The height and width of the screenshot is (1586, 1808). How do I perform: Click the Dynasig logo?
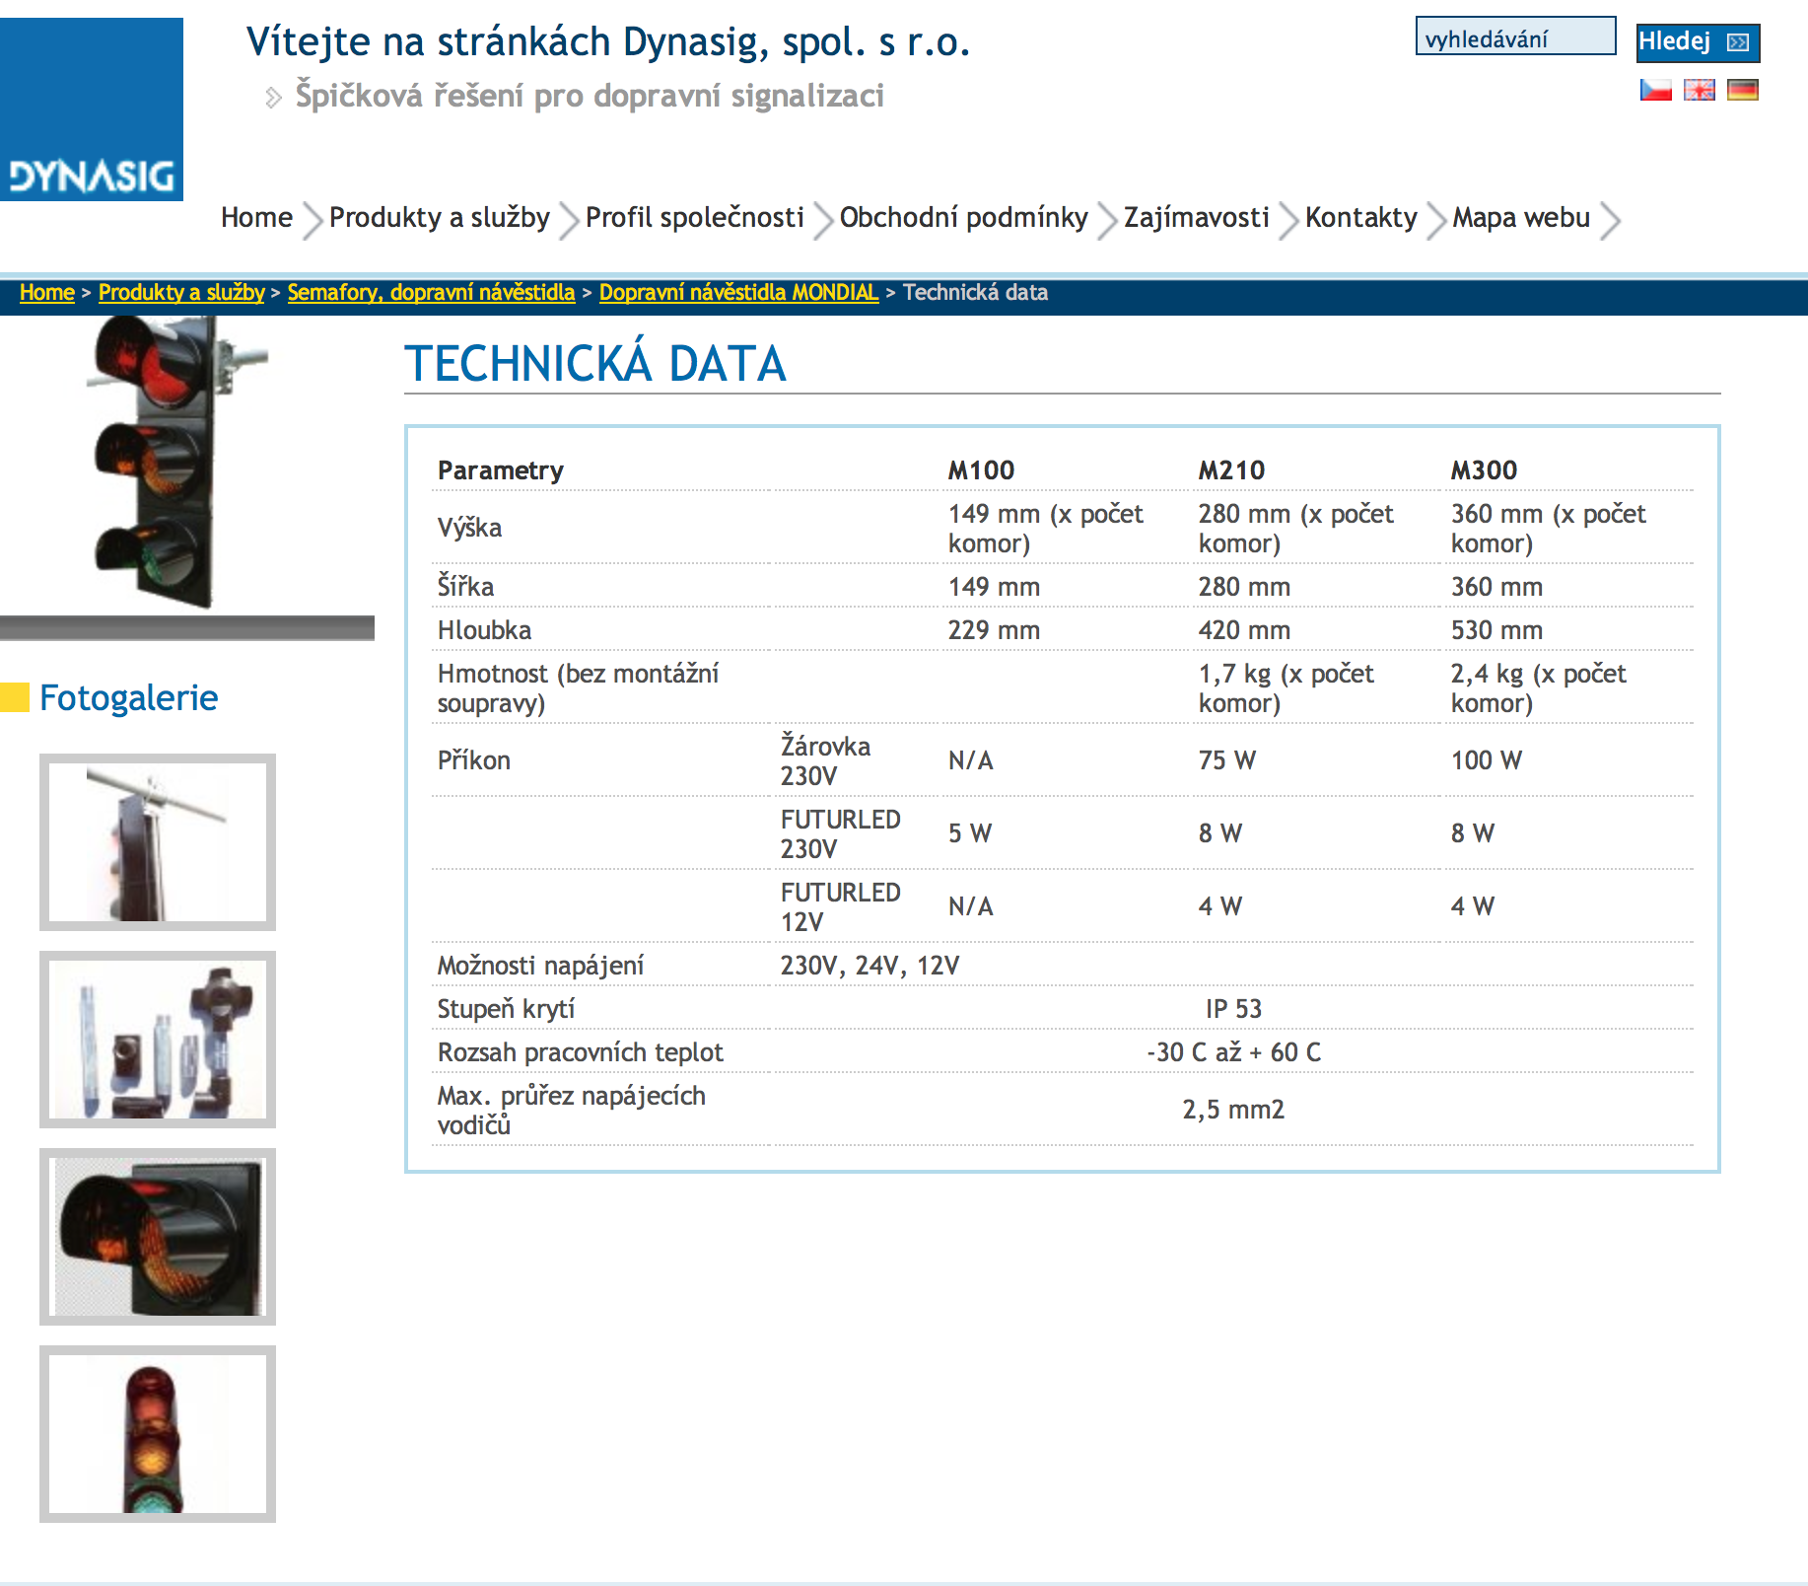(x=92, y=109)
